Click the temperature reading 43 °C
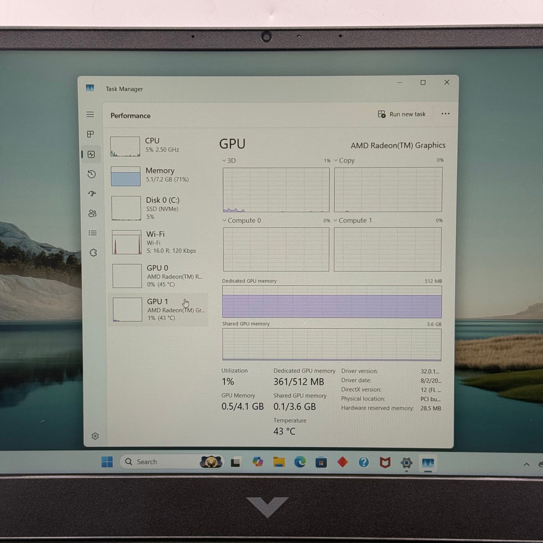The image size is (543, 543). coord(284,431)
